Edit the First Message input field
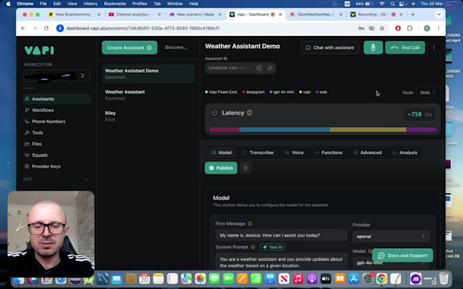The width and height of the screenshot is (463, 289). tap(281, 235)
